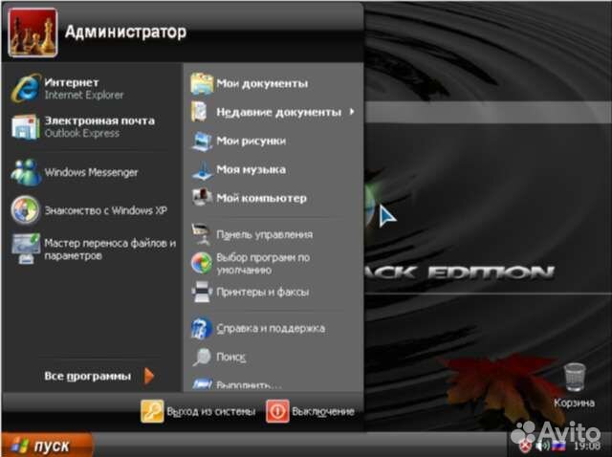Choose Моя музыка menu label
The height and width of the screenshot is (457, 612).
pyautogui.click(x=251, y=170)
